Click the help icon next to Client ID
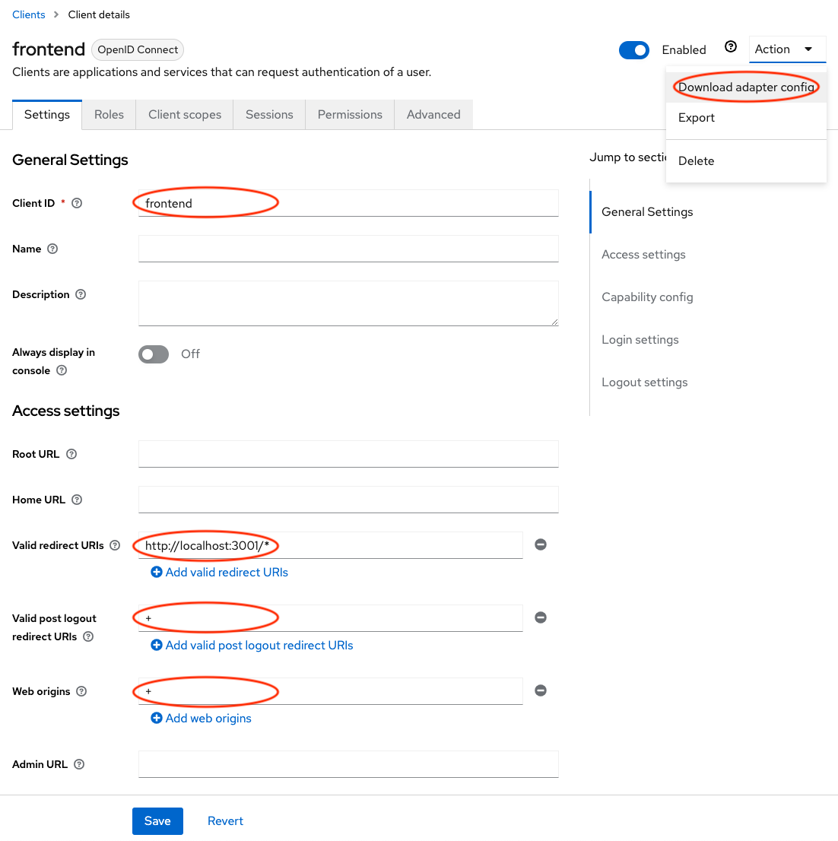Viewport: 838px width, 841px height. (76, 203)
